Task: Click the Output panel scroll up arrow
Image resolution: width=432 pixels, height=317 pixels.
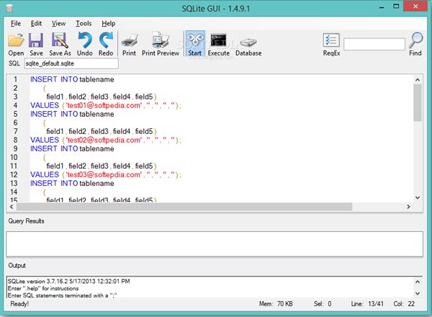Action: [418, 282]
